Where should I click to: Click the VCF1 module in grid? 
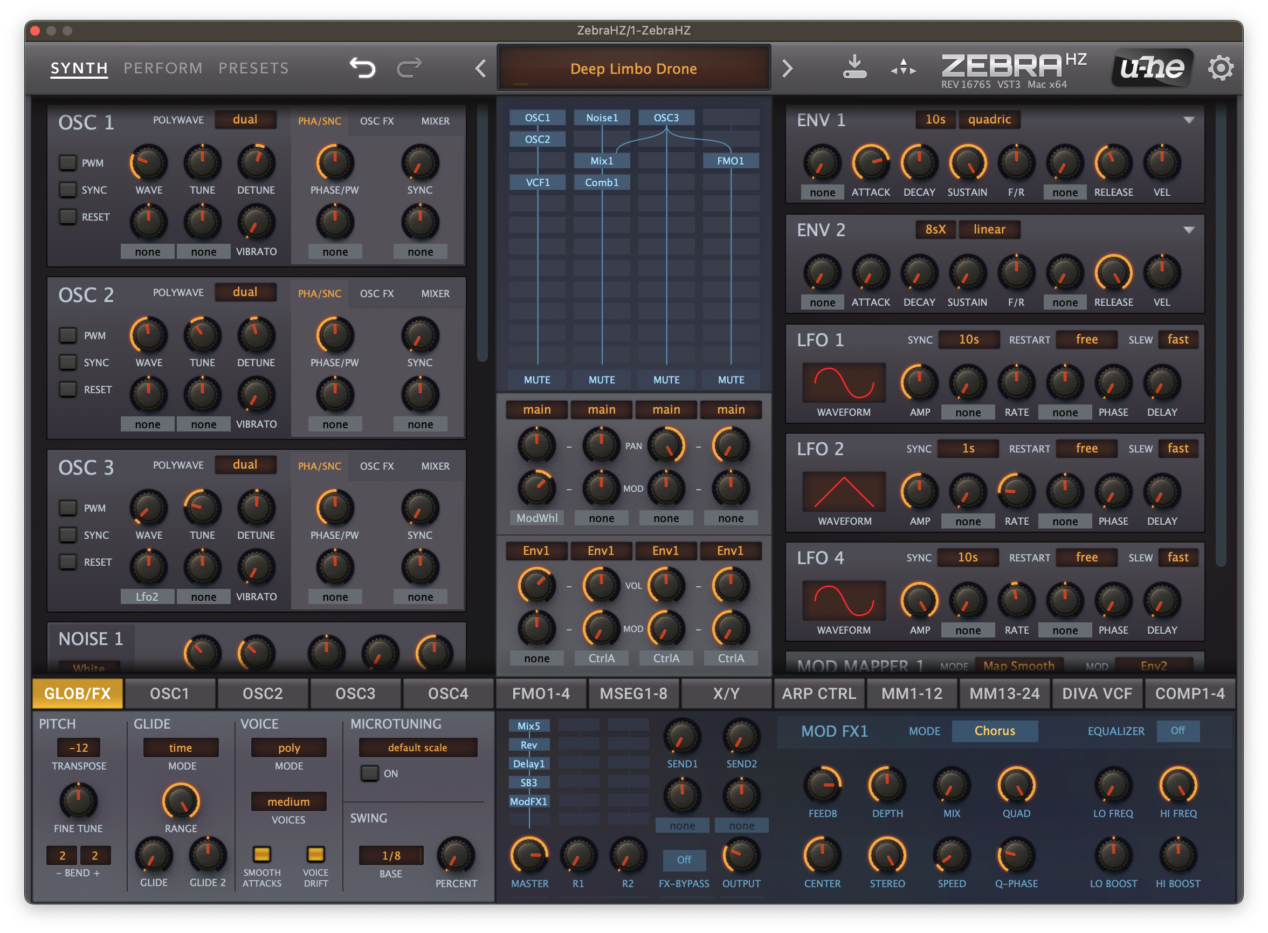pyautogui.click(x=537, y=182)
